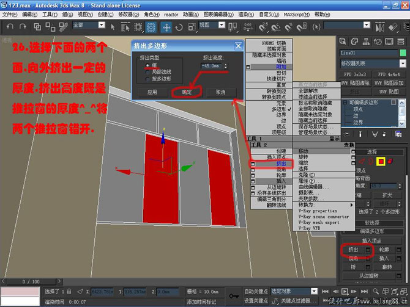Screen dimensions: 410x307
Task: Open the 全部 selection filter dropdown
Action: [x=102, y=25]
